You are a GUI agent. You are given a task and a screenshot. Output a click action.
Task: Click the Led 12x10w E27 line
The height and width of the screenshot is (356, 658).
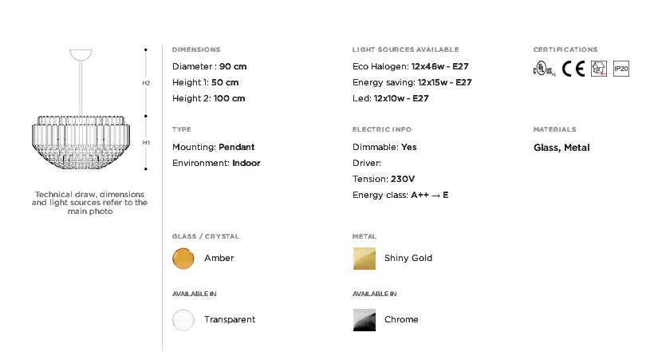(391, 98)
